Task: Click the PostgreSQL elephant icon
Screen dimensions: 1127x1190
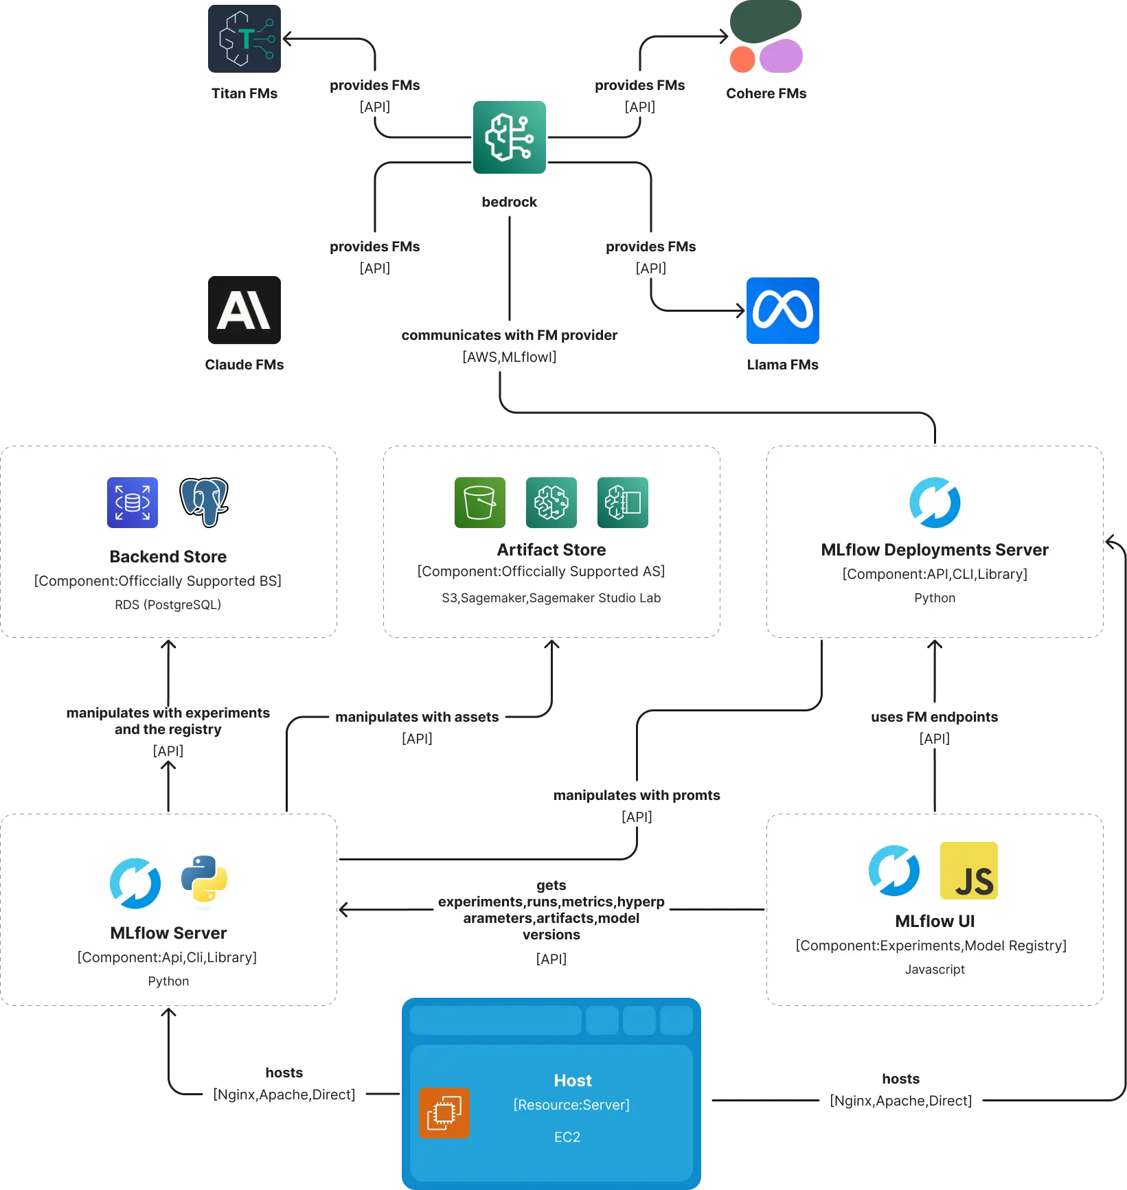Action: click(x=204, y=503)
